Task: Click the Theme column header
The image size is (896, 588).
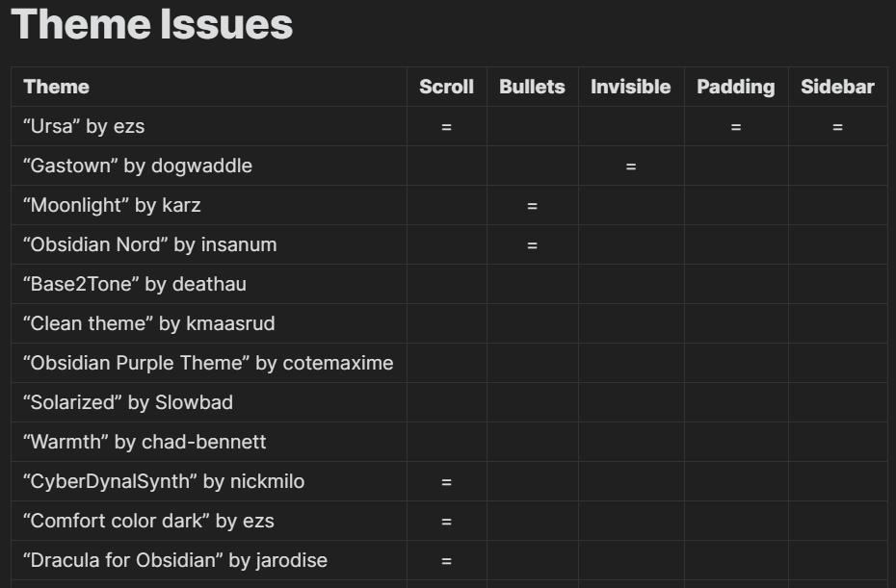Action: coord(209,87)
